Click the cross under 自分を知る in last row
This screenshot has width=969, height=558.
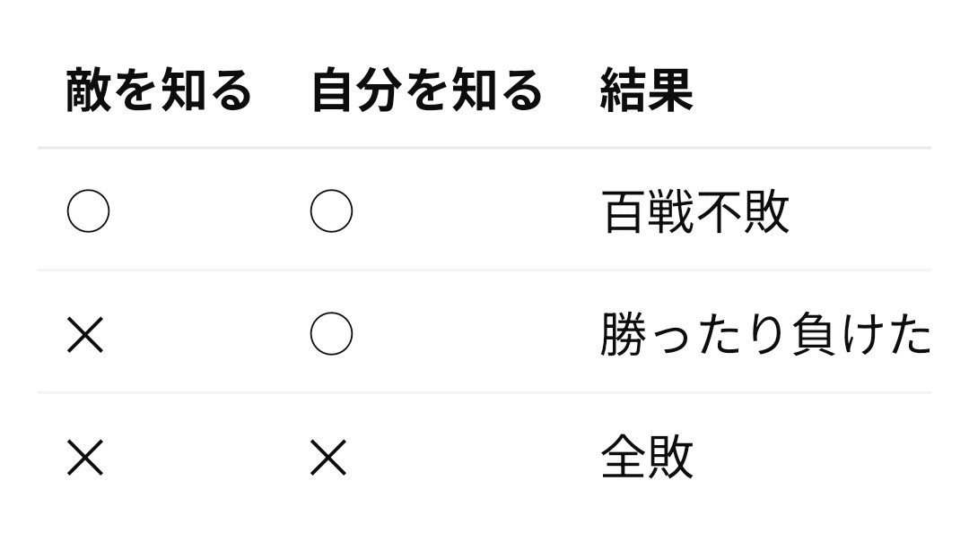tap(328, 459)
